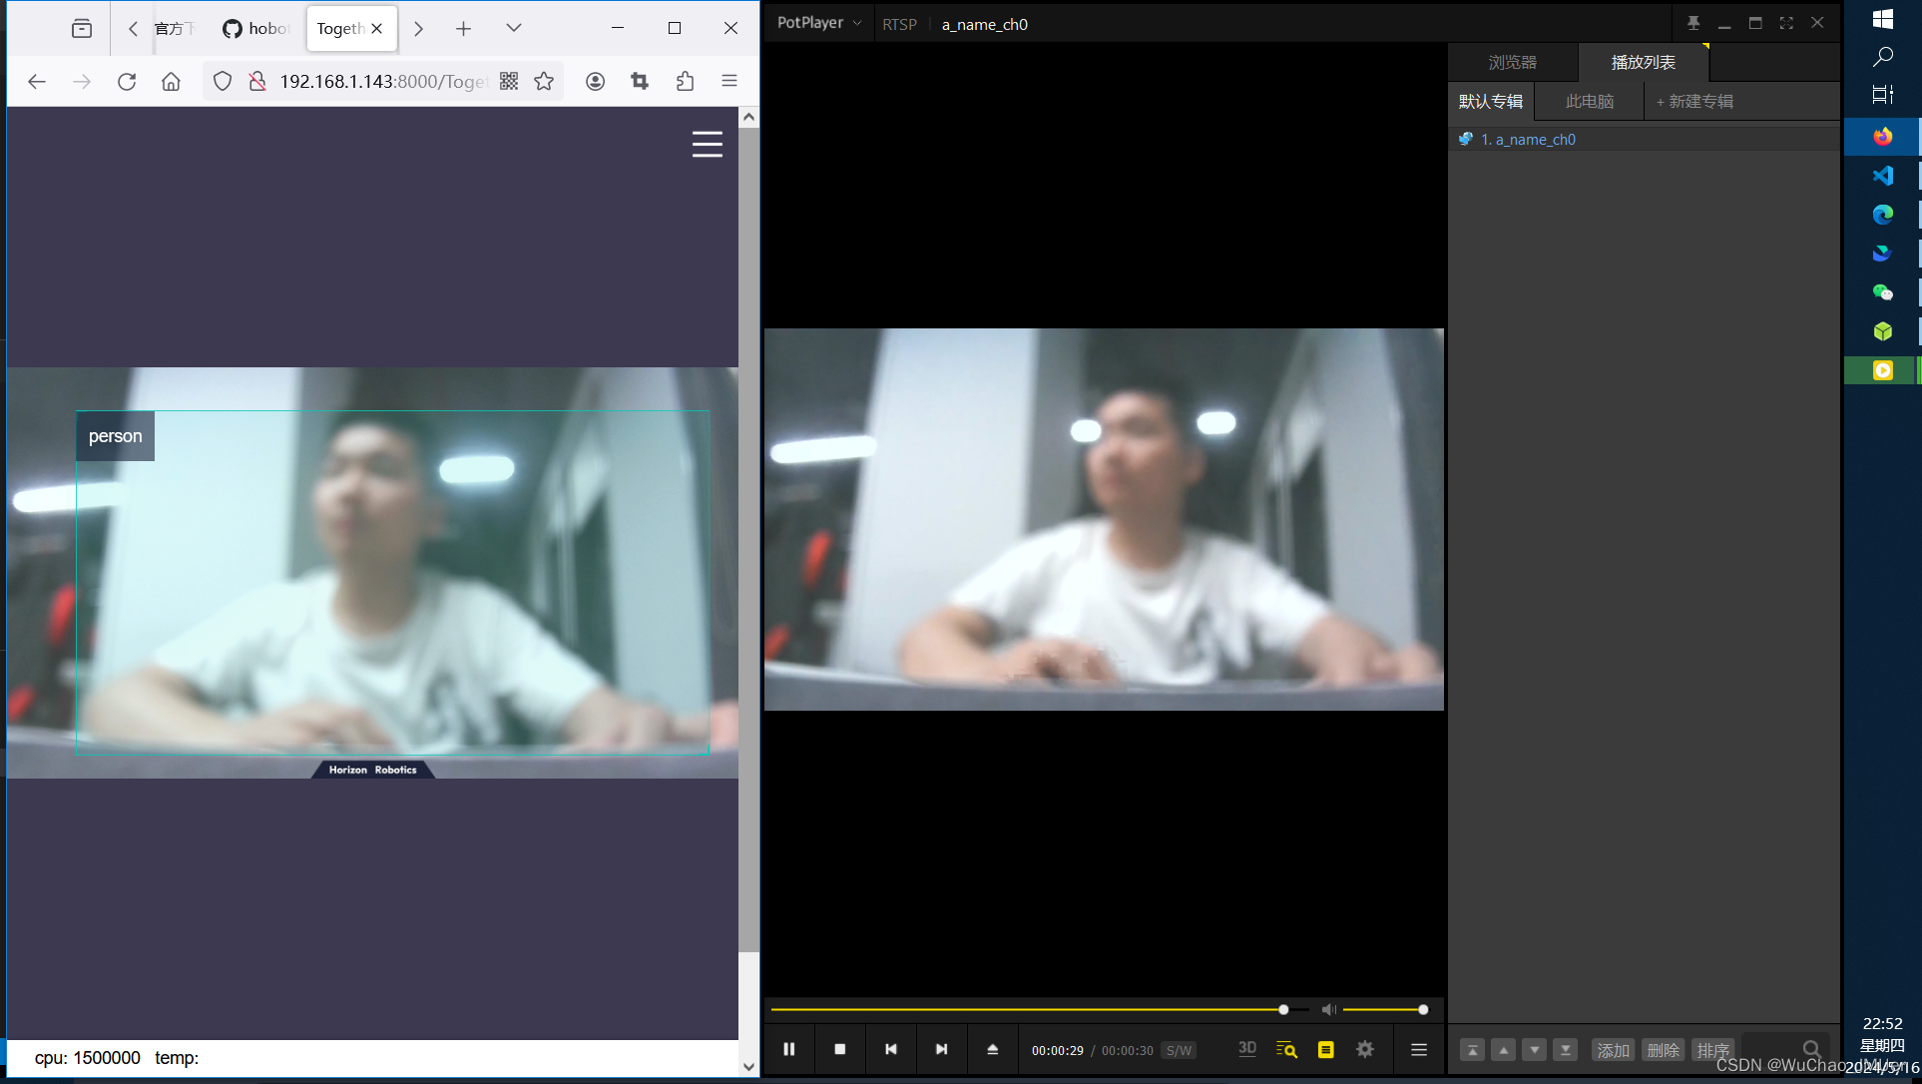Open Visual Studio Code from the taskbar
This screenshot has height=1084, width=1922.
[1881, 175]
